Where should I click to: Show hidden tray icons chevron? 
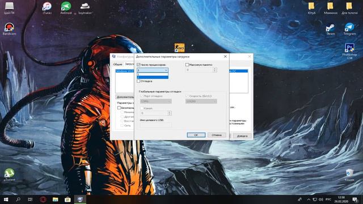tap(309, 199)
